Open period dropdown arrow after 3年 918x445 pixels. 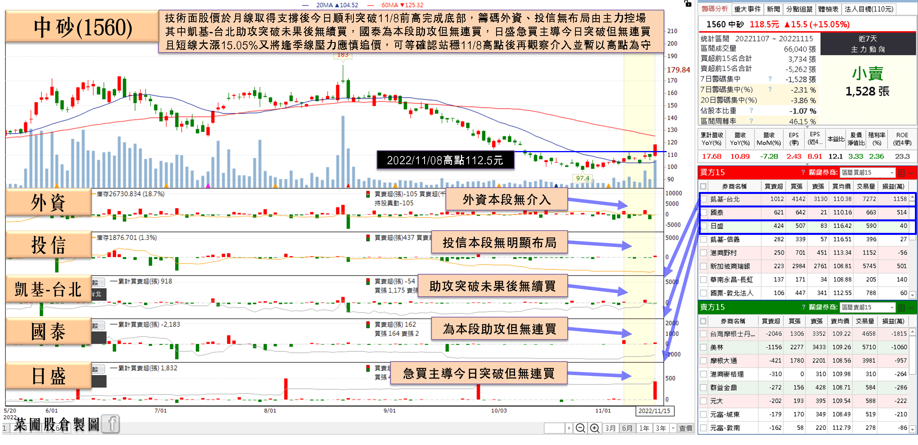pos(673,428)
